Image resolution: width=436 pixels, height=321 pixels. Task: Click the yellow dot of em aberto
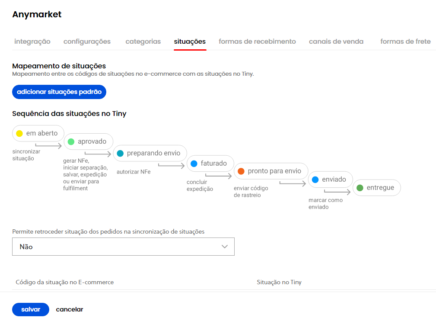tap(19, 133)
